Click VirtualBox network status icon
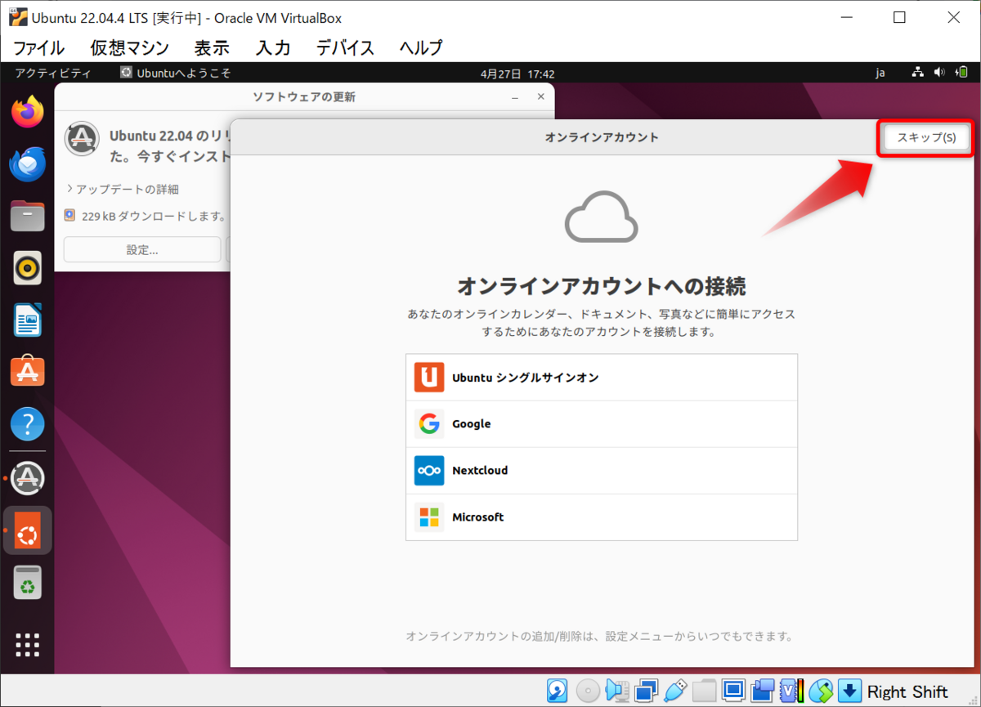The width and height of the screenshot is (981, 707). pos(646,691)
